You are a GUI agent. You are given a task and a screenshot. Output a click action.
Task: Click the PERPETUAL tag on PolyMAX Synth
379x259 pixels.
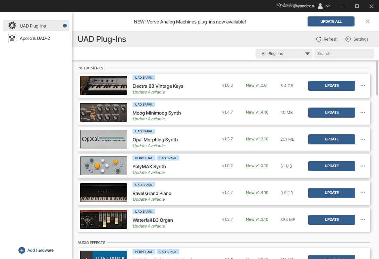144,158
